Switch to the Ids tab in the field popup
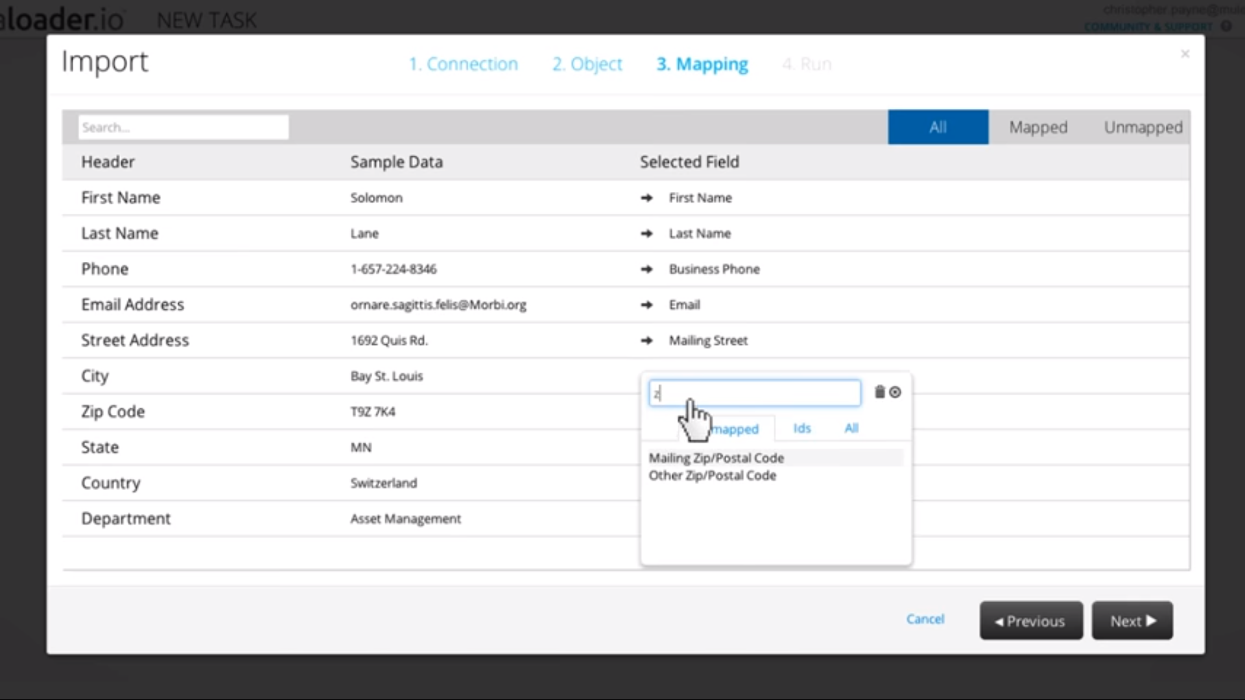This screenshot has width=1245, height=700. pyautogui.click(x=801, y=428)
